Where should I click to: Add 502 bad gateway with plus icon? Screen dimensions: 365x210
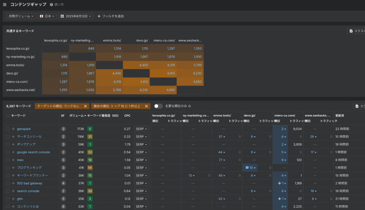pos(13,183)
